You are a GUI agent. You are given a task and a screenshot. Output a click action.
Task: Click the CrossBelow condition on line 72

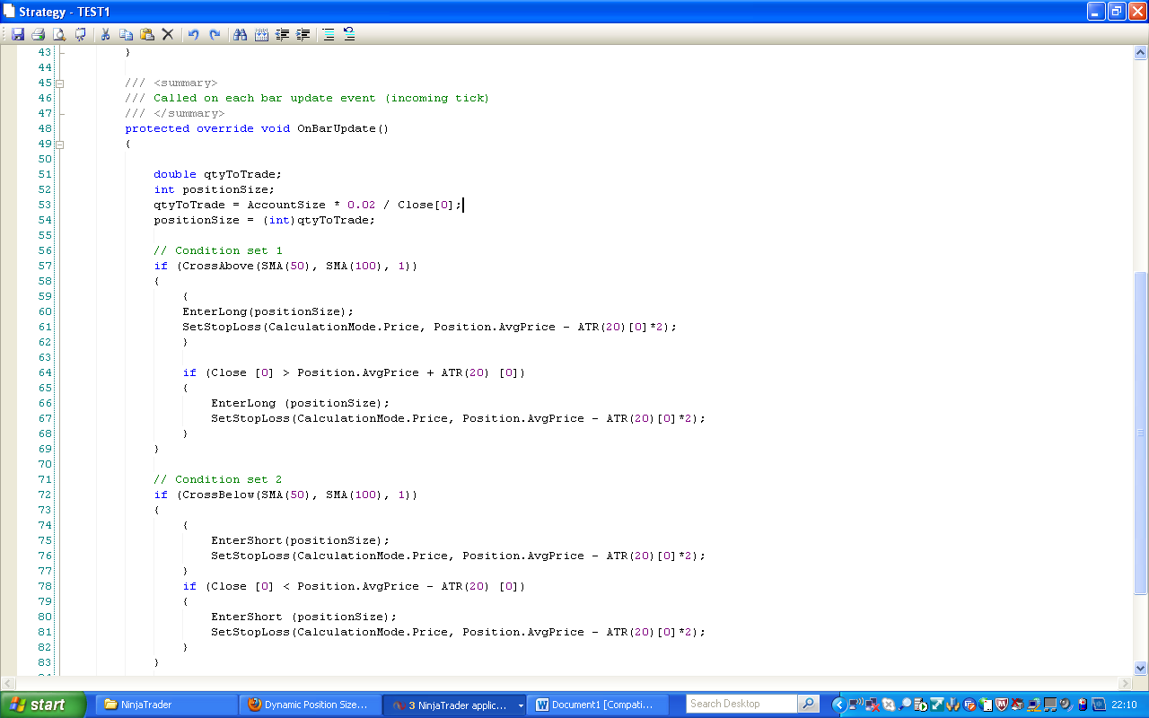pos(285,495)
